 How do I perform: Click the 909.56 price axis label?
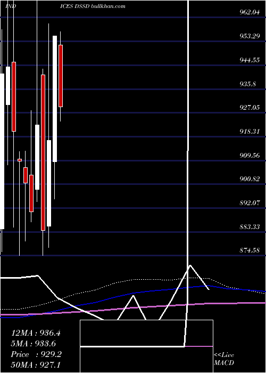coord(250,156)
